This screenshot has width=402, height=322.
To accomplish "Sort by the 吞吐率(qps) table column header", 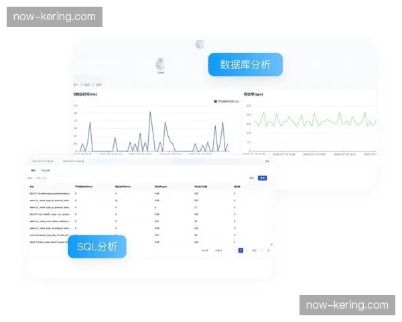I will pos(161,186).
